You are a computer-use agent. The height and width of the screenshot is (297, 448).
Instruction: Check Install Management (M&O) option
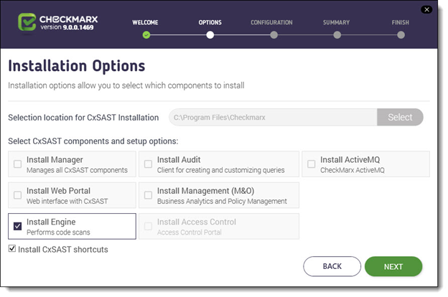[148, 195]
